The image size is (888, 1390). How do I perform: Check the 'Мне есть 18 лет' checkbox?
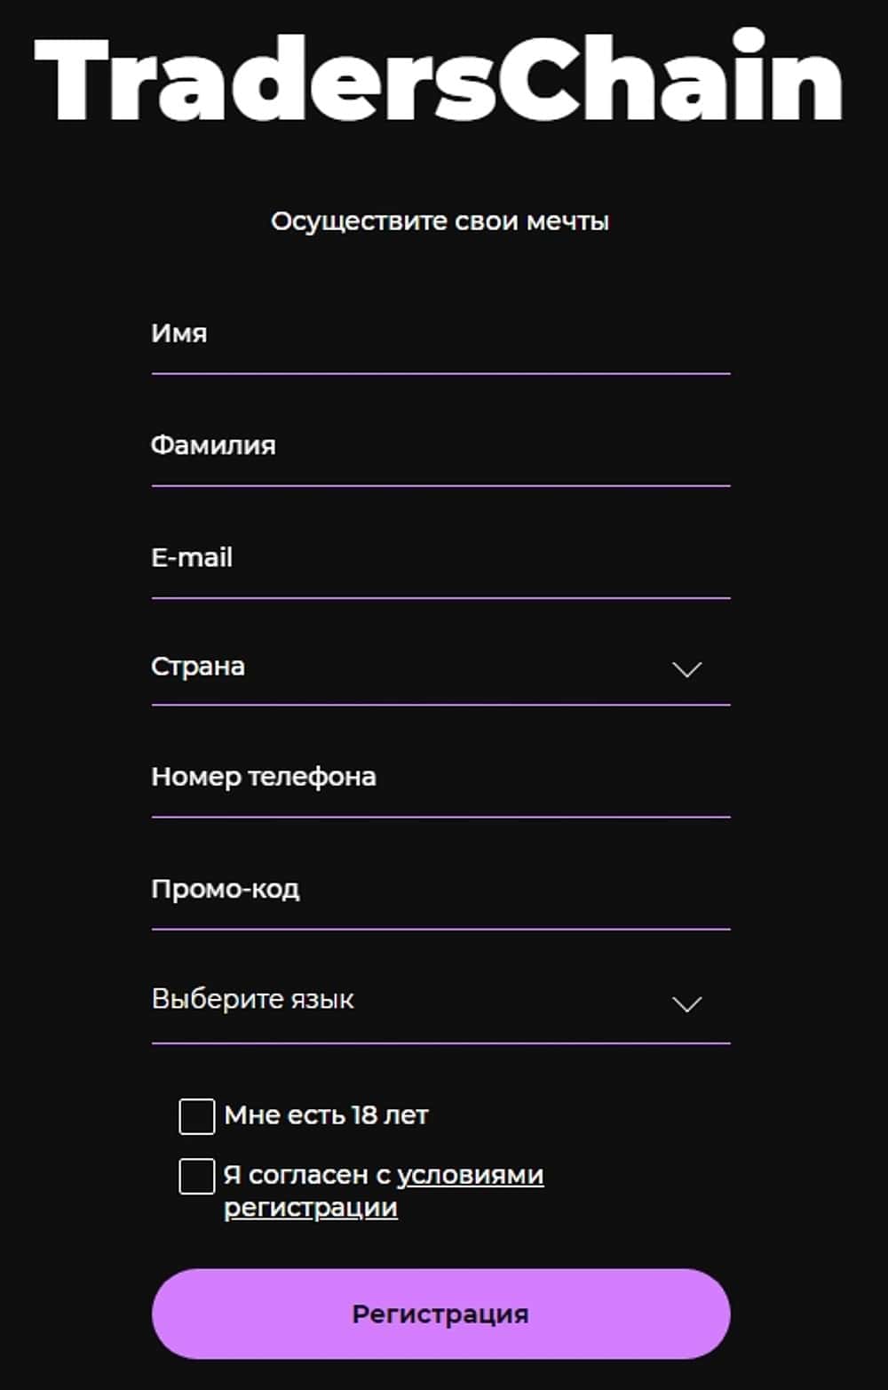[197, 1116]
